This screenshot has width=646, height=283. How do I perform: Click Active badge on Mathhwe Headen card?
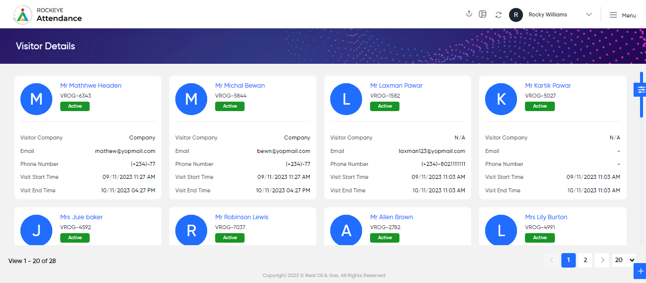[75, 106]
